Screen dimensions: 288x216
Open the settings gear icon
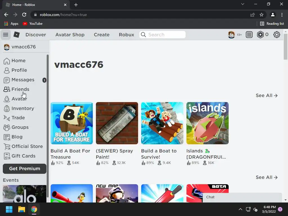[x=277, y=35]
